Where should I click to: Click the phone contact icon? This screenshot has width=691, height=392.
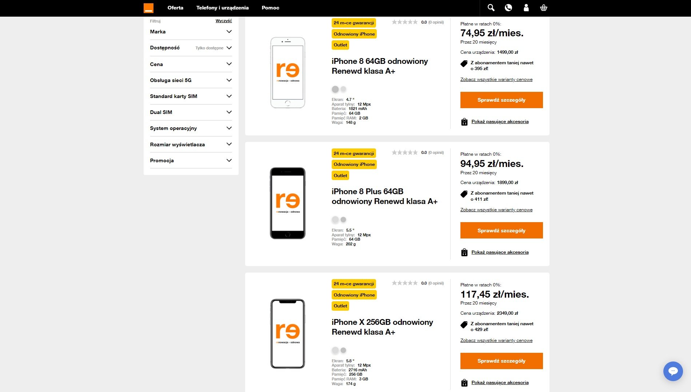pyautogui.click(x=508, y=8)
